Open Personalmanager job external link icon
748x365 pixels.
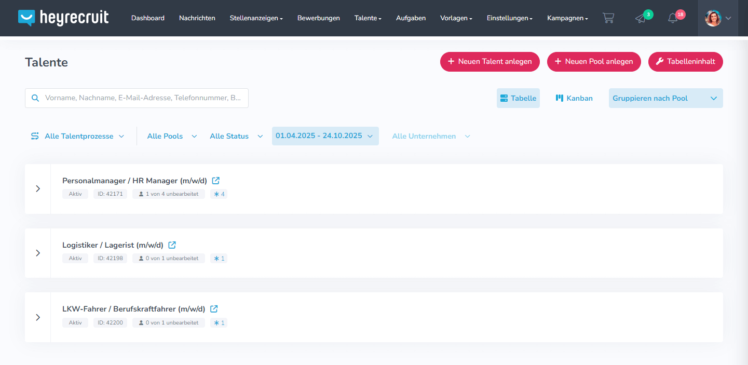pyautogui.click(x=216, y=181)
